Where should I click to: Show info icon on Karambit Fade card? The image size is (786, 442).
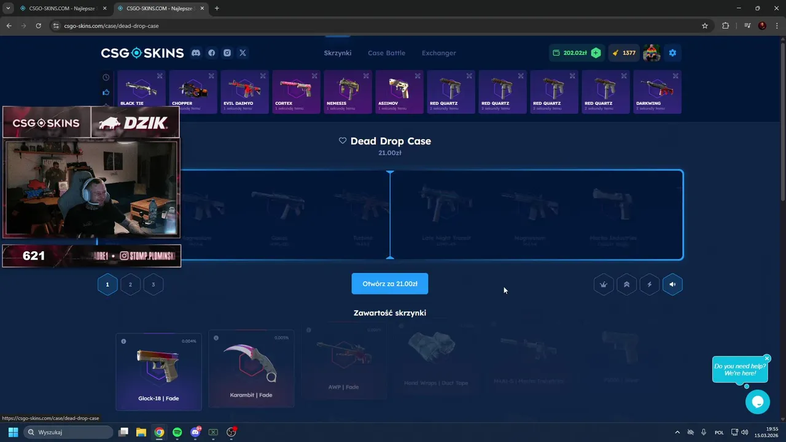coord(216,338)
